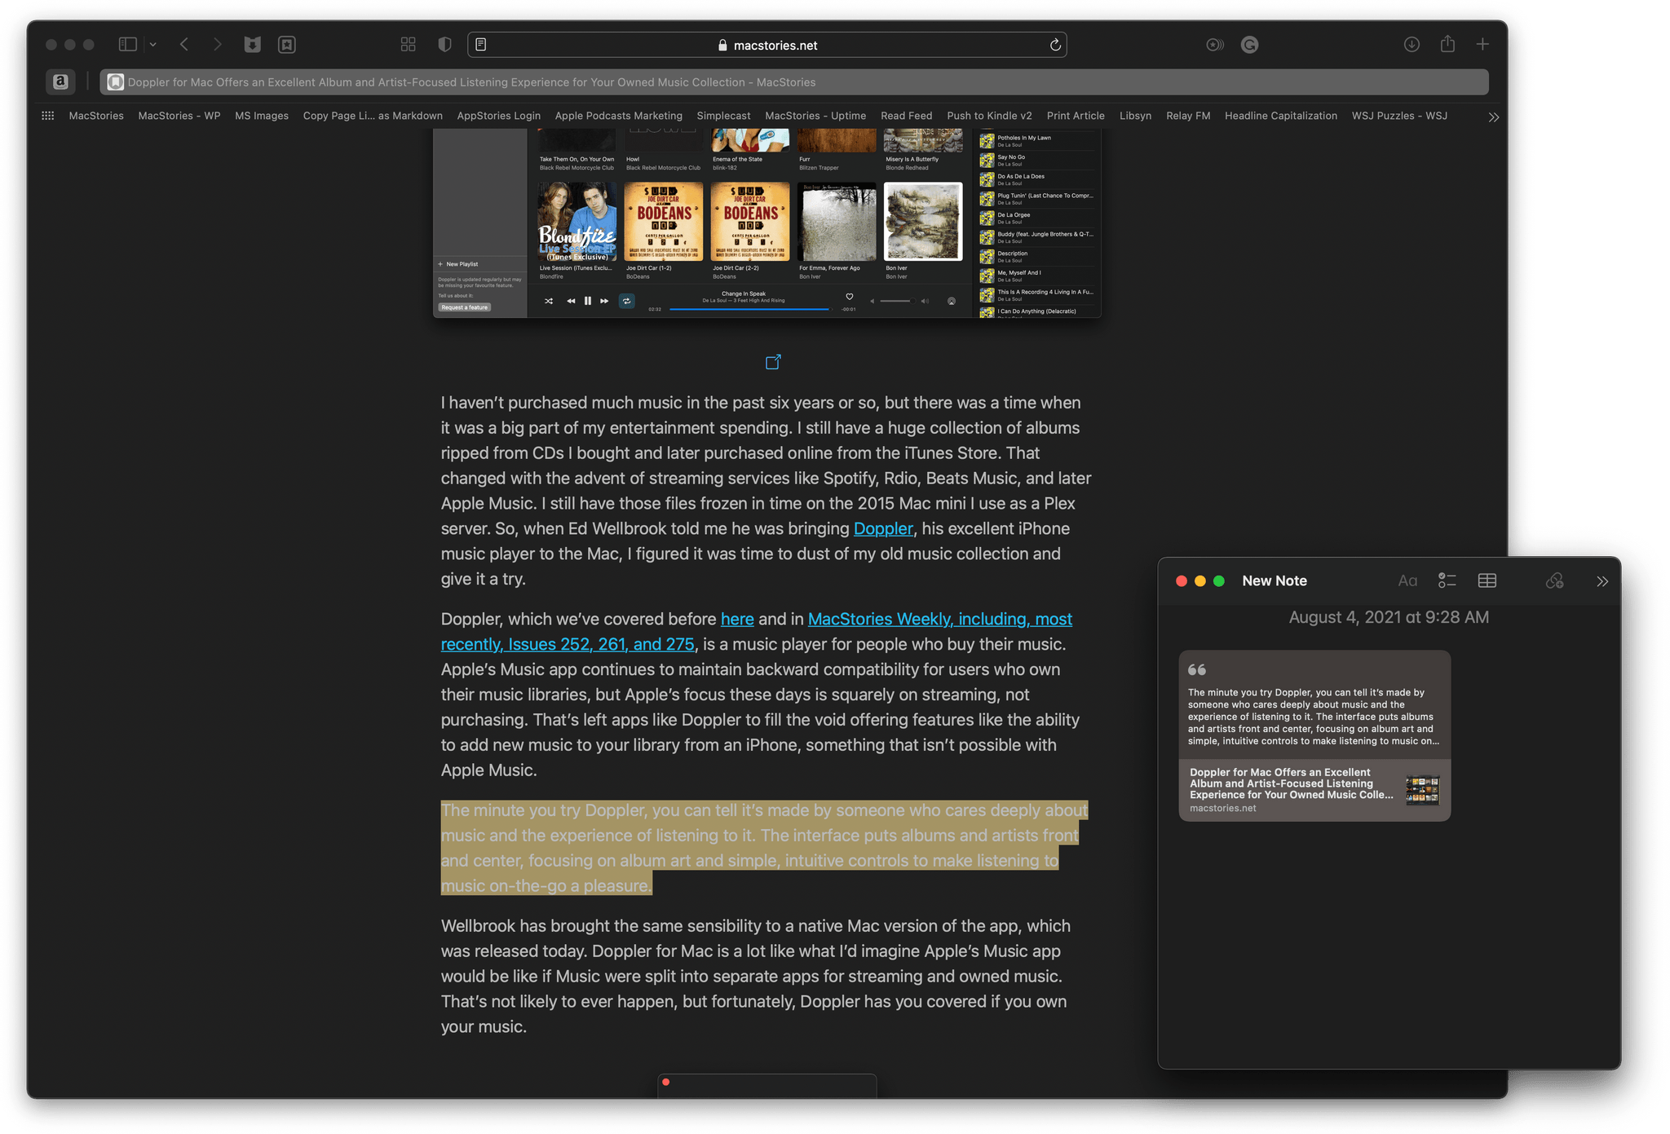The width and height of the screenshot is (1670, 1134).
Task: Add a link via the Quick Note link icon
Action: point(1555,580)
